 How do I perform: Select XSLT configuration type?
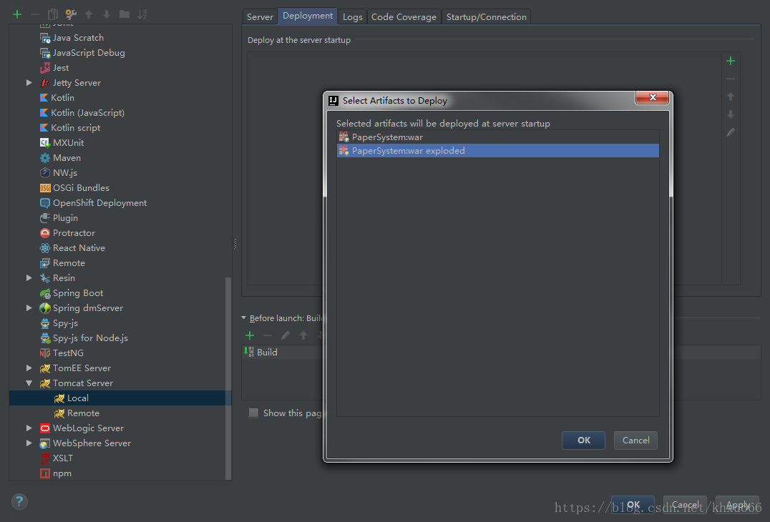62,458
